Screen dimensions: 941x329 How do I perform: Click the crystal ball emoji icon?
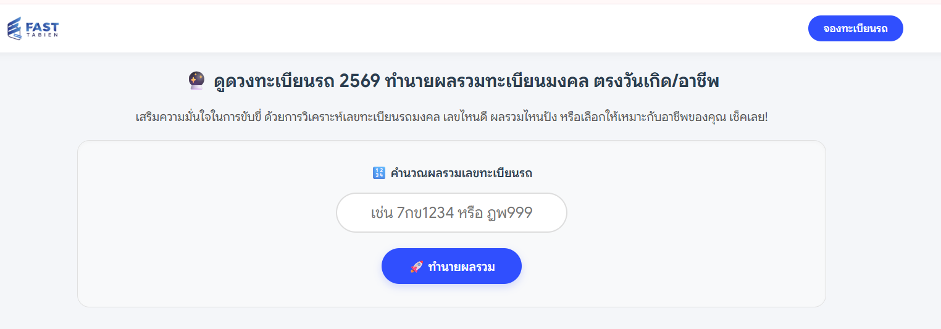coord(196,81)
